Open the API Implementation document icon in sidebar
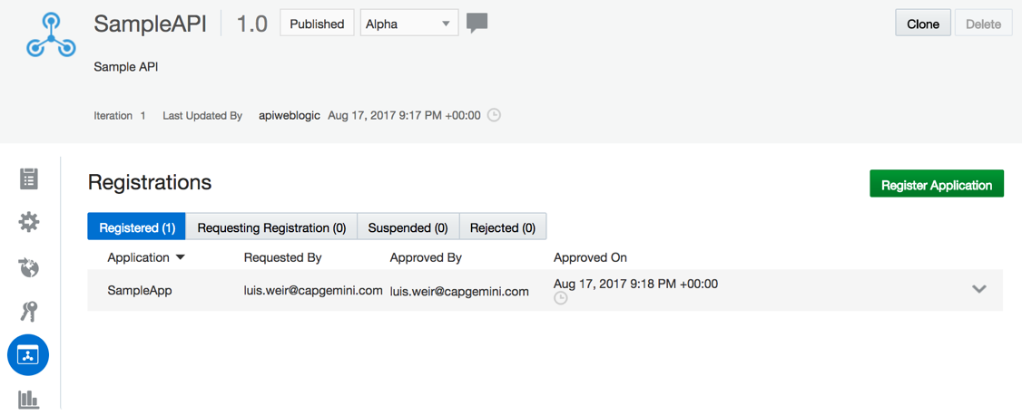Screen dimensions: 1022x415 coord(29,179)
